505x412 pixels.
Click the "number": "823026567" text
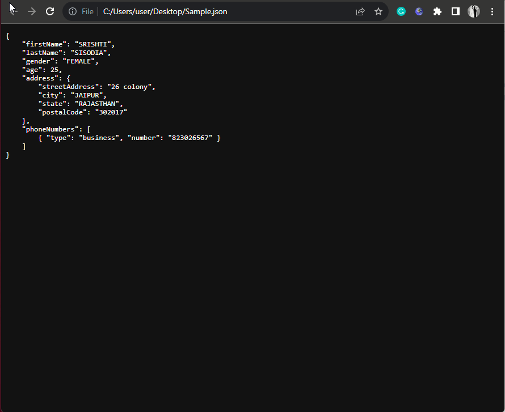pyautogui.click(x=170, y=138)
